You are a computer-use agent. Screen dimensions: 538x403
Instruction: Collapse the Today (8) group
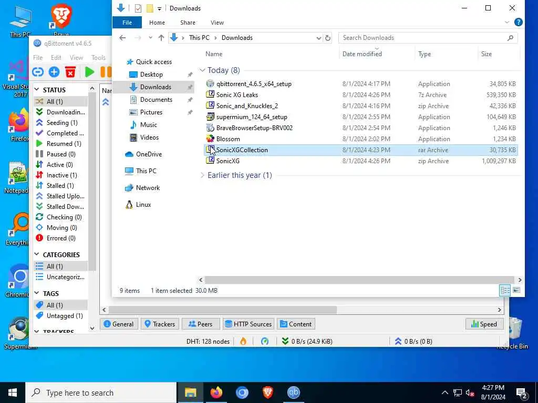[202, 70]
